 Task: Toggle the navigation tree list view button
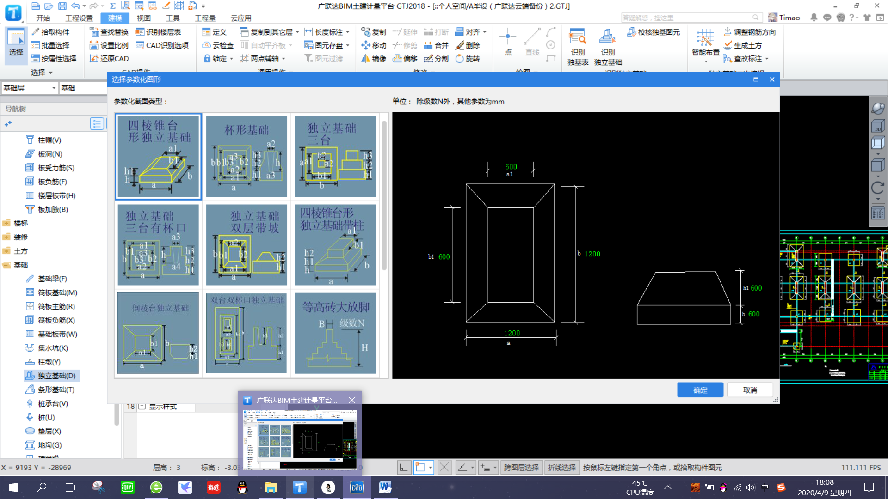[x=97, y=123]
